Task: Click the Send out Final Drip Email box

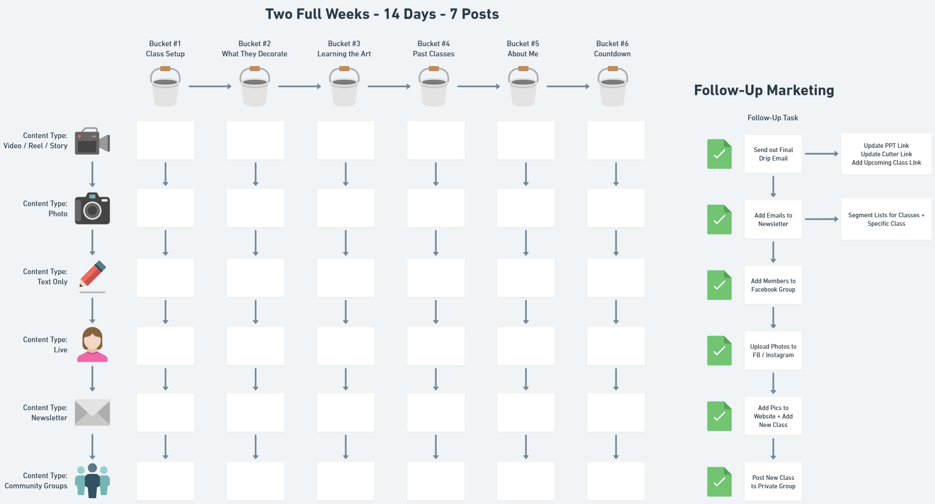Action: pyautogui.click(x=773, y=154)
